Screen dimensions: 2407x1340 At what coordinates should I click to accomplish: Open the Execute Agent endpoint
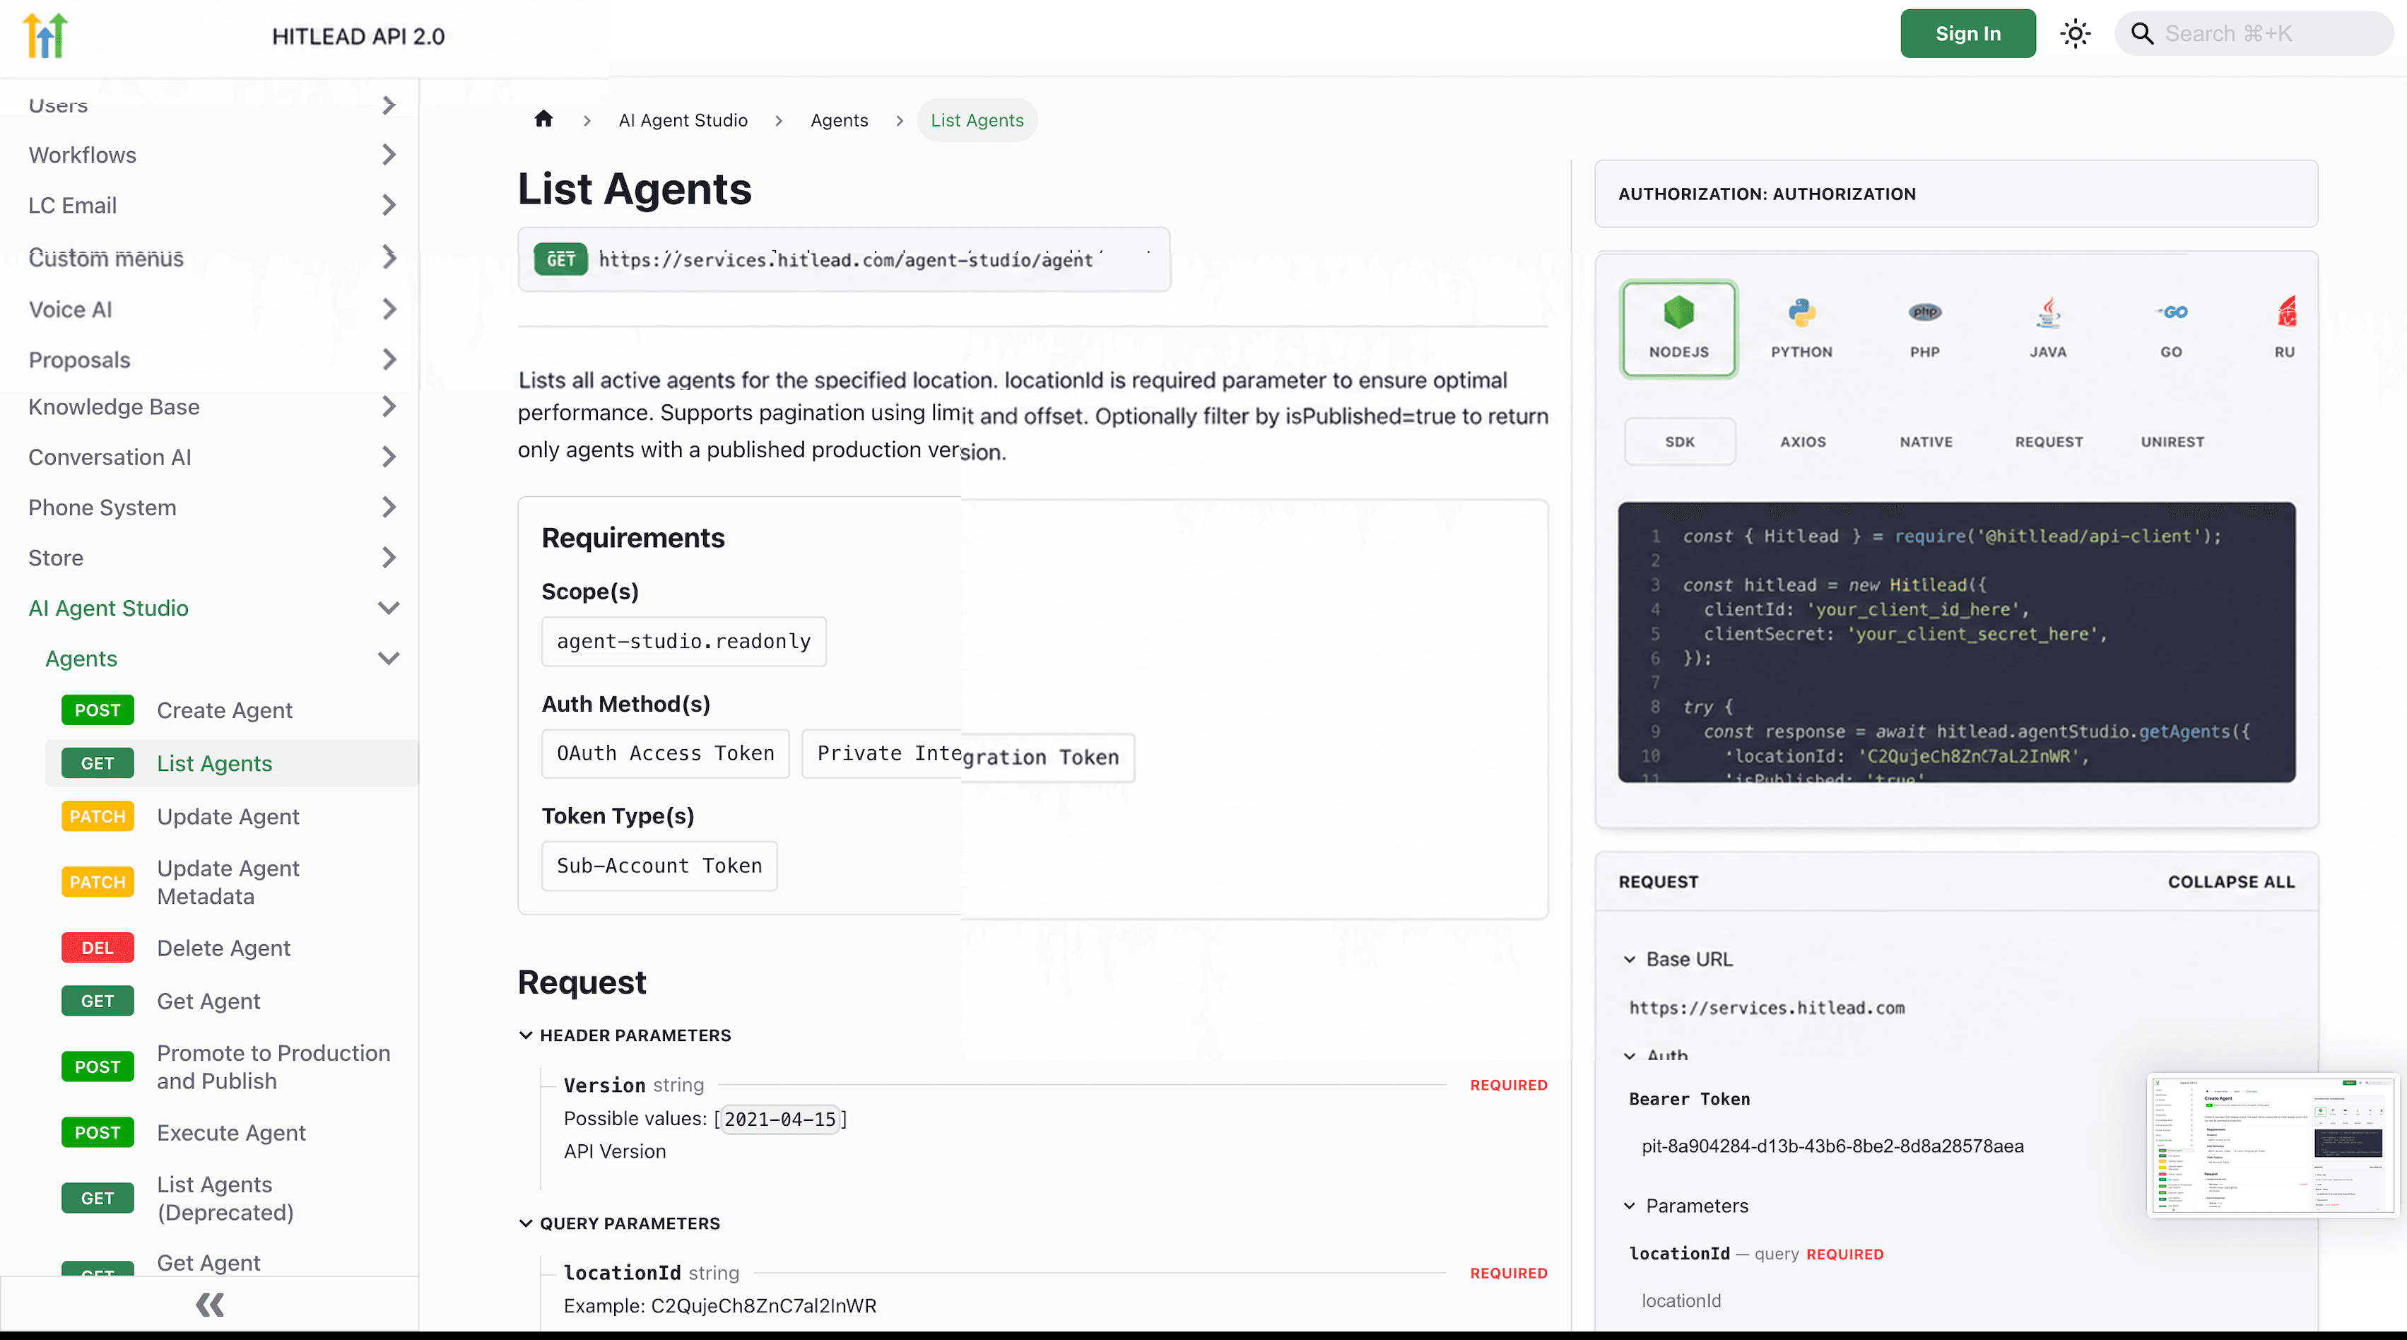pos(231,1132)
